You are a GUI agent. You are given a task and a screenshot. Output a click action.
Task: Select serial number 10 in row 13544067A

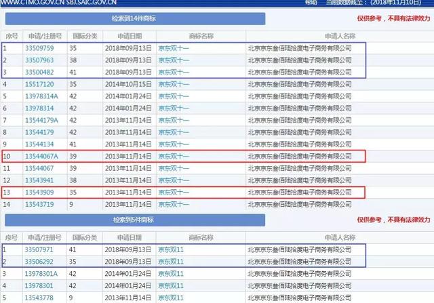[x=7, y=156]
